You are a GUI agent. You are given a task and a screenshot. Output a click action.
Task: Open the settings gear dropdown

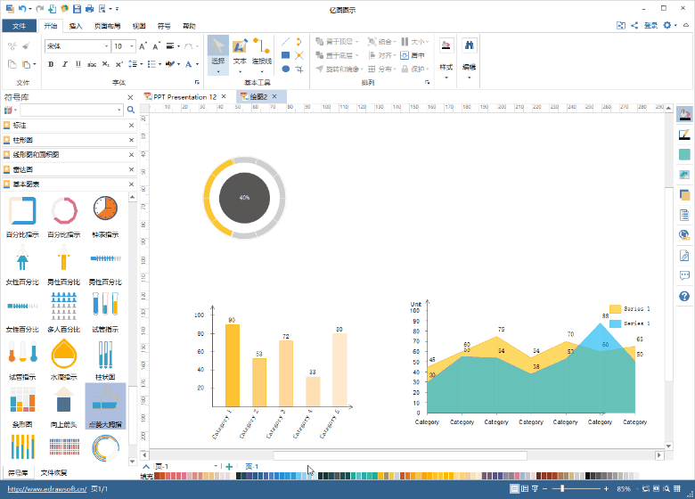click(x=675, y=25)
